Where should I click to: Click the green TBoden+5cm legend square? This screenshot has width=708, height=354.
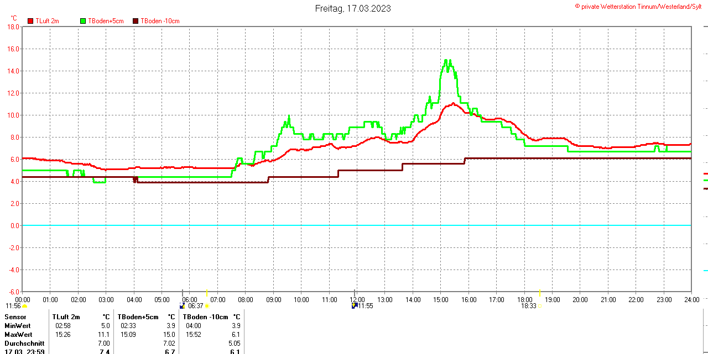[84, 21]
